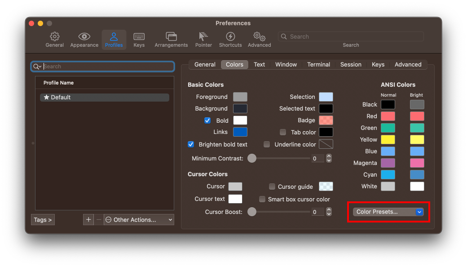The image size is (467, 267).
Task: Open the Keys keyboard icon
Action: (x=139, y=36)
